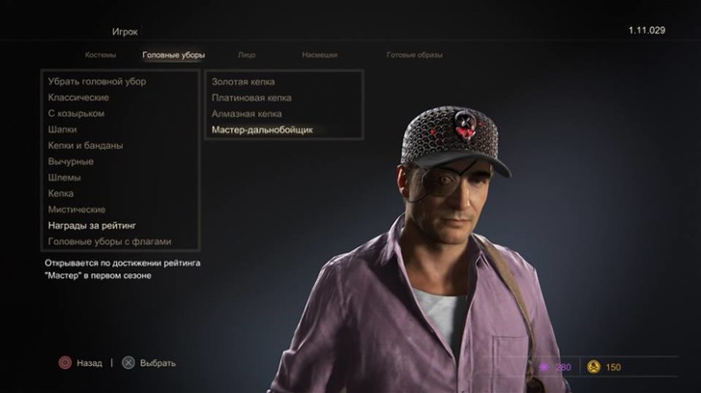Viewport: 701px width, 393px height.
Task: Select Убрать головной убор option
Action: [x=97, y=81]
